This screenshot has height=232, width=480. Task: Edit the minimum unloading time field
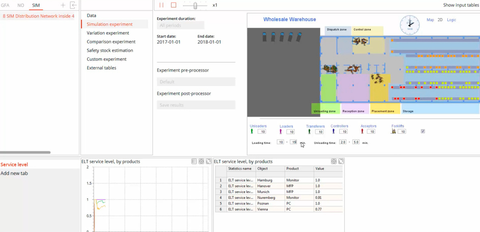(343, 142)
